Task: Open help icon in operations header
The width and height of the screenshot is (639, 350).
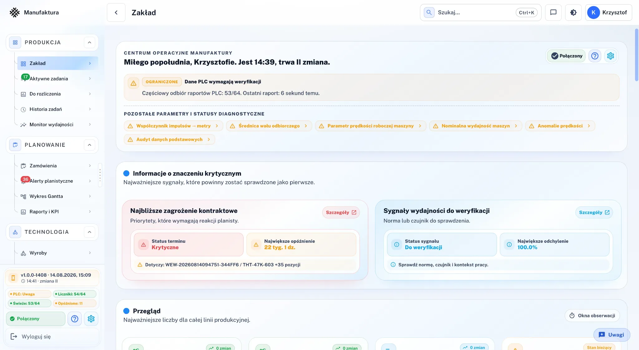Action: coord(595,56)
